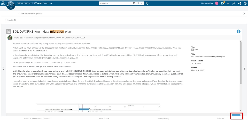Click scrollbar down arrow in post

coord(241,111)
